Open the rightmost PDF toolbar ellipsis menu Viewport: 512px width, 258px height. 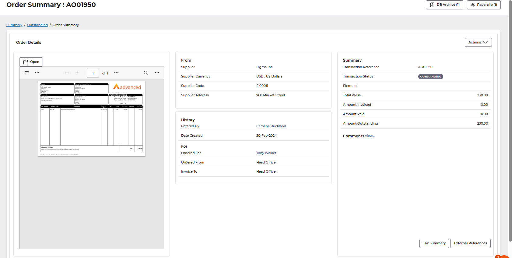pyautogui.click(x=157, y=73)
